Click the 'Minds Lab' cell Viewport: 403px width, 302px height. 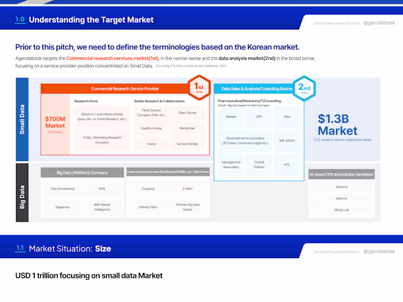click(x=342, y=210)
